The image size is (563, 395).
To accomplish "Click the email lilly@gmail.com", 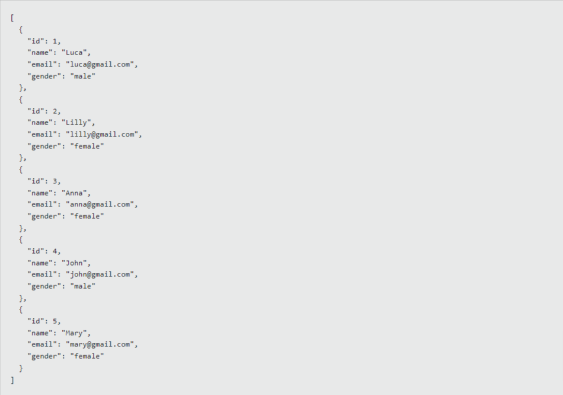I will pyautogui.click(x=102, y=135).
